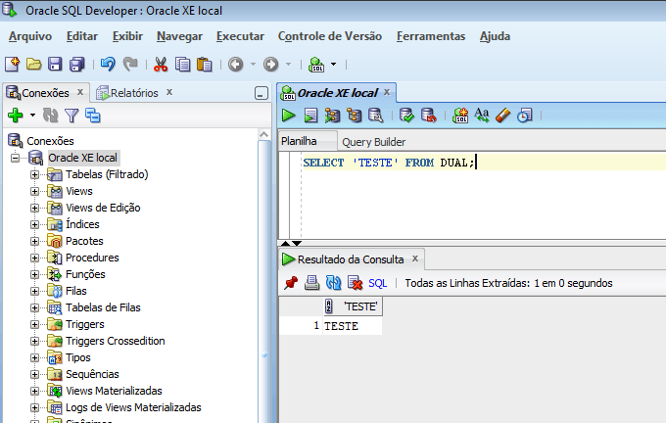Open the Executar menu

pyautogui.click(x=240, y=36)
